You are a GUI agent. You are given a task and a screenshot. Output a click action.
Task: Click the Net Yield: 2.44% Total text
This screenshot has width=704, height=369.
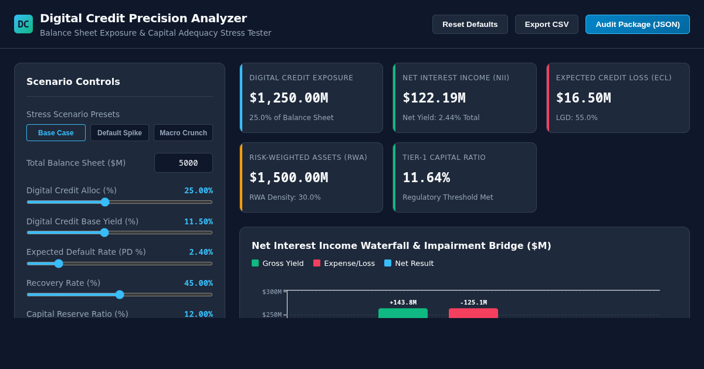click(441, 118)
